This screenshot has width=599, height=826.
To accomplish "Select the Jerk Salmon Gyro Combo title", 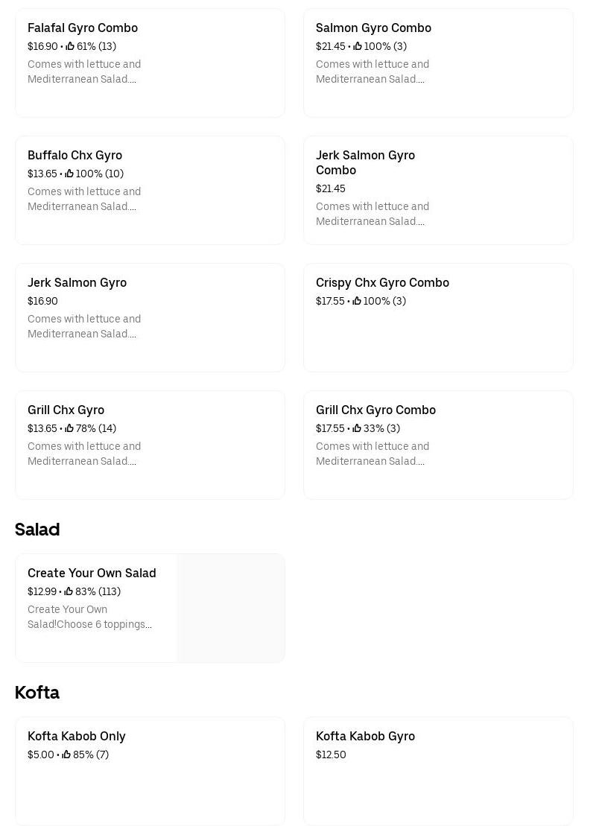I will (x=365, y=162).
